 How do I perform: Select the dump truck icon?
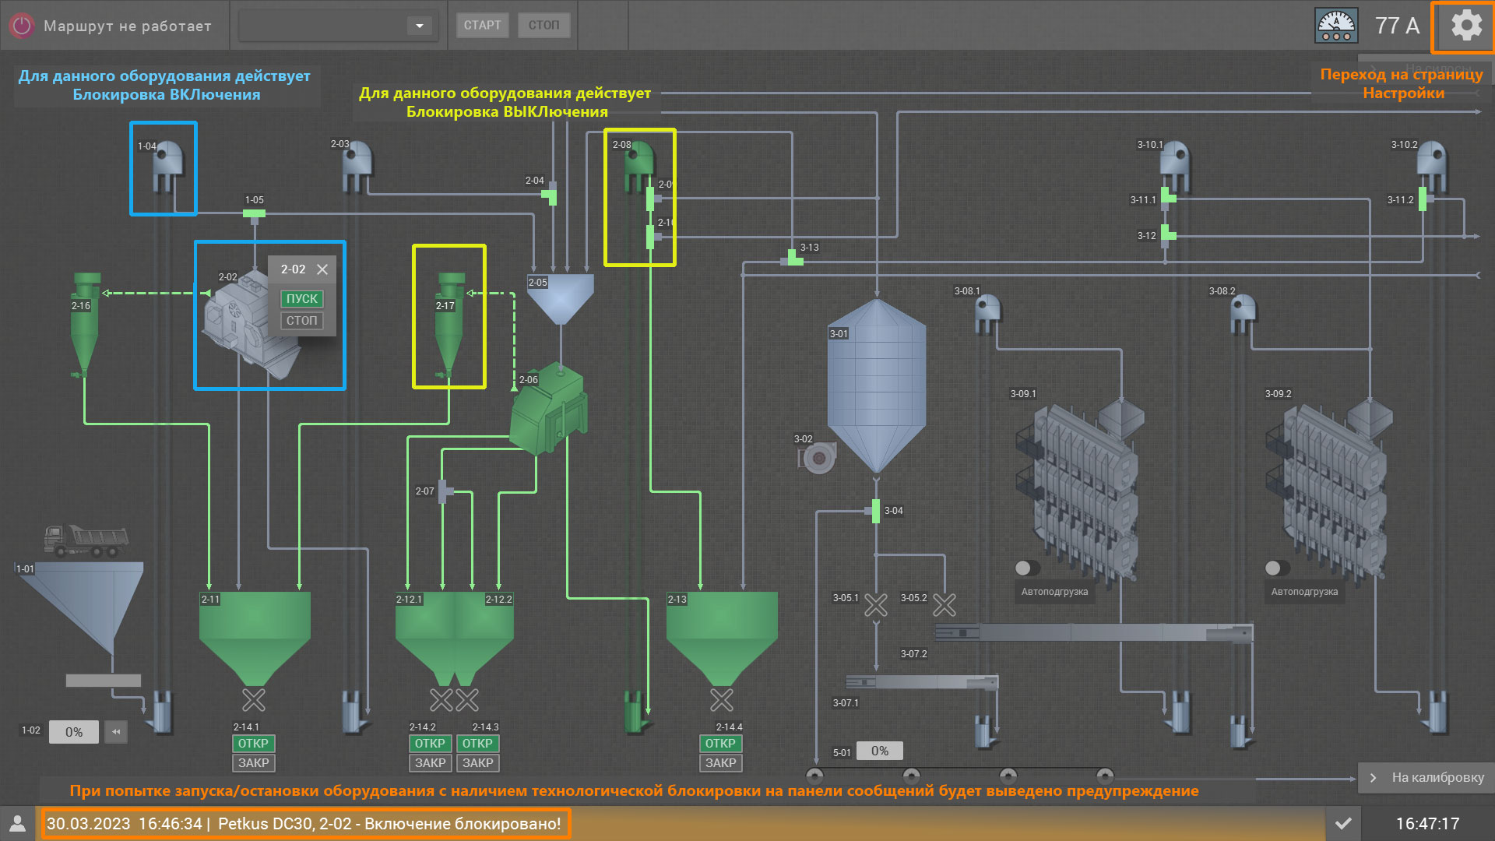point(86,540)
